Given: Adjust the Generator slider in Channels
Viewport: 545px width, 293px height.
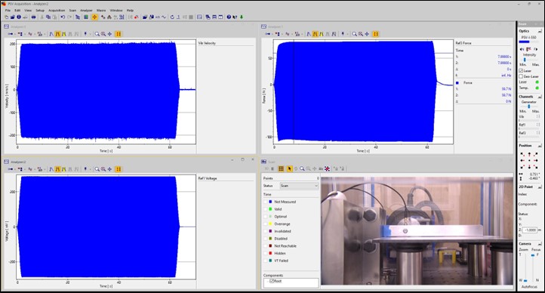Looking at the screenshot, I should [529, 106].
